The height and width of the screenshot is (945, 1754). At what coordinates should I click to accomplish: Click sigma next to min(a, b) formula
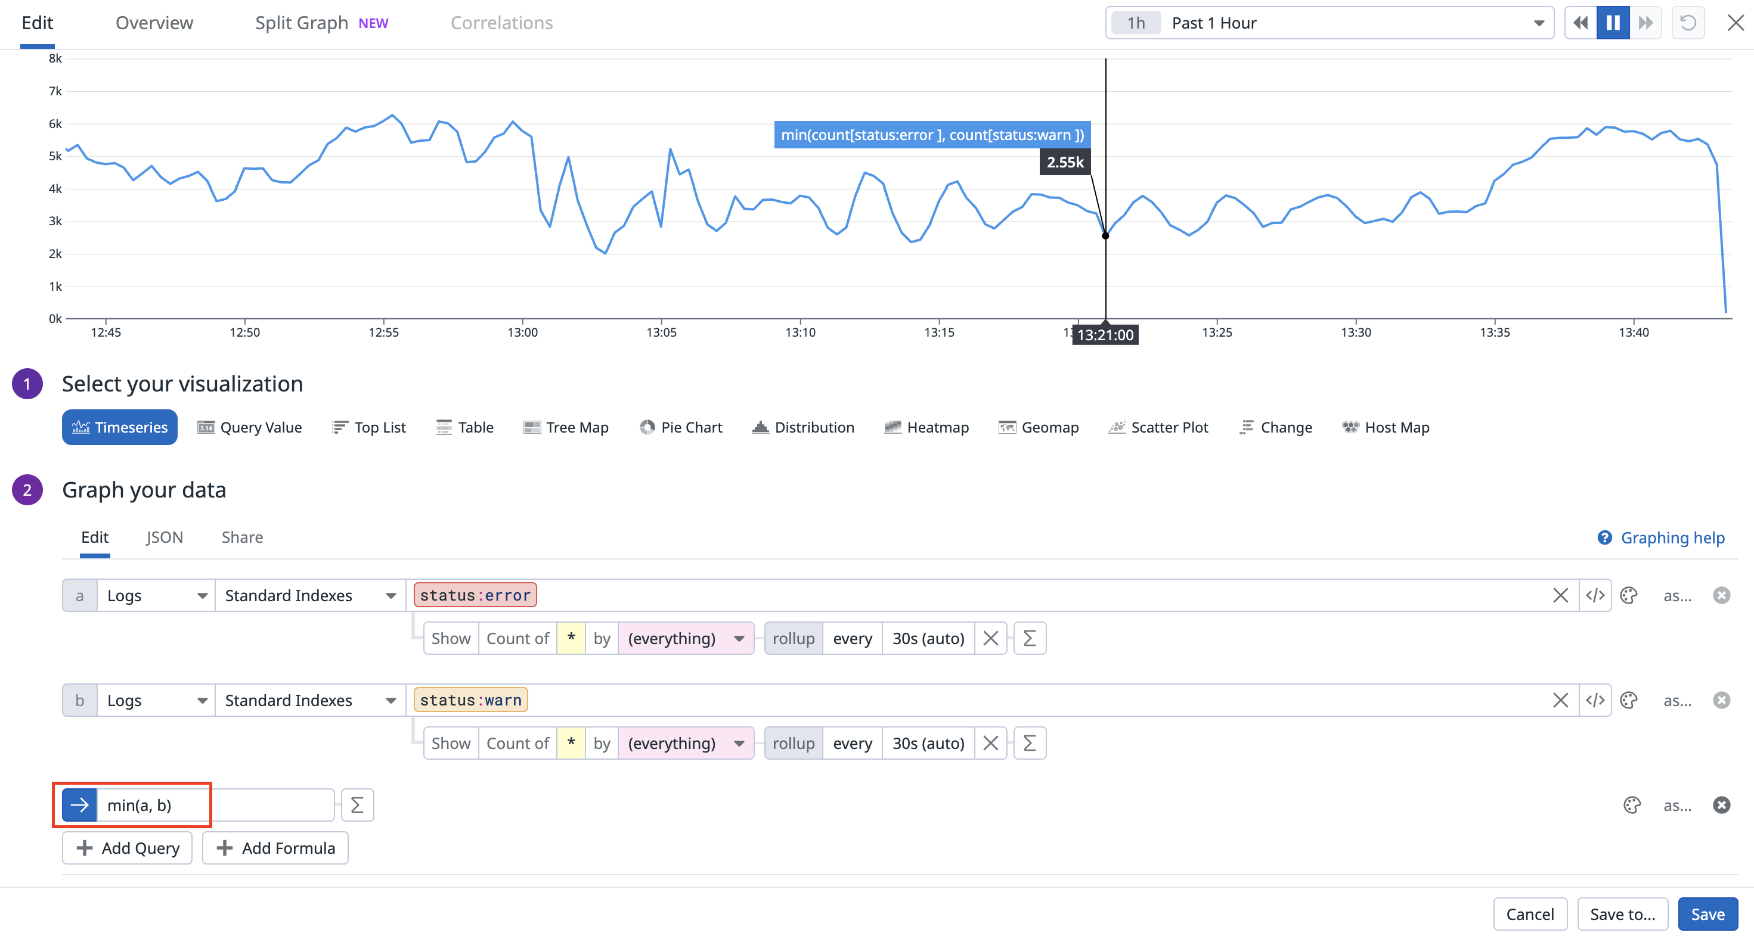click(x=357, y=805)
